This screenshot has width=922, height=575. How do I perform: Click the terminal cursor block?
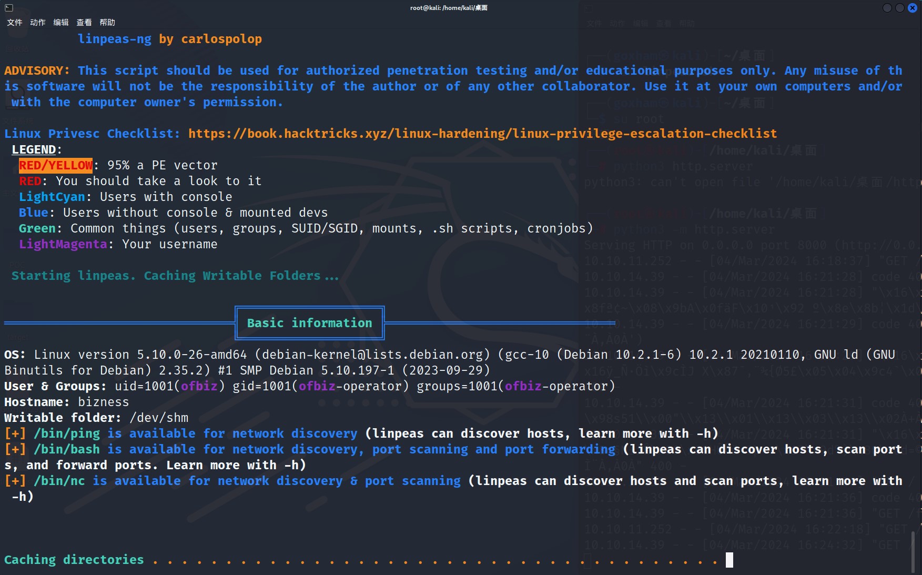[730, 560]
